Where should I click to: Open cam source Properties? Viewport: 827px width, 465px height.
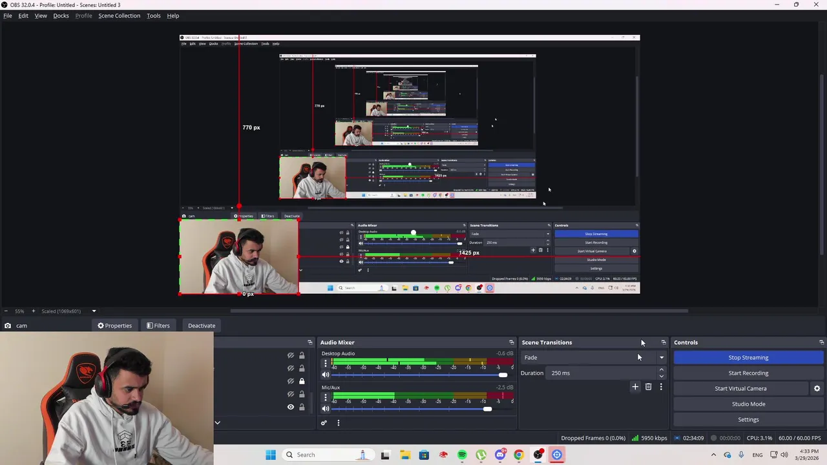[114, 325]
